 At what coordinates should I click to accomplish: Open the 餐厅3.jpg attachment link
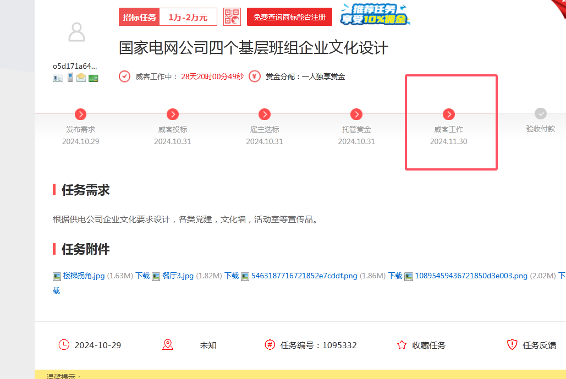178,276
